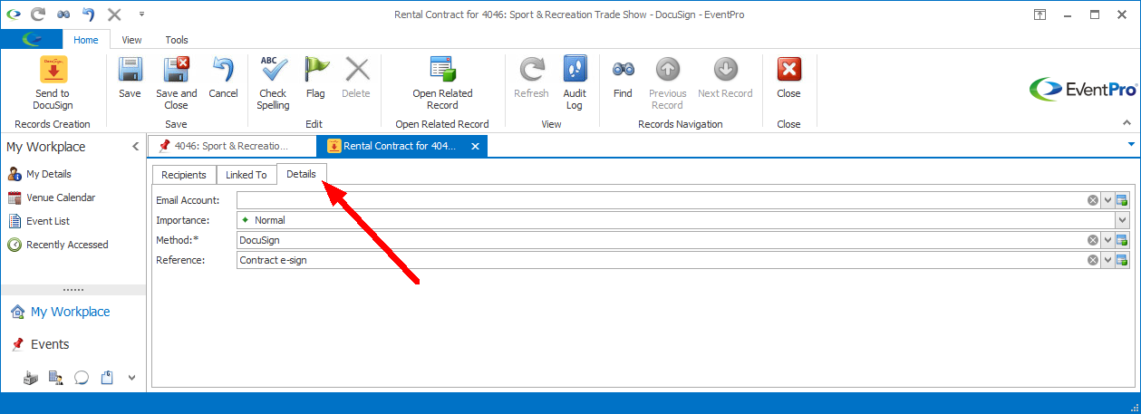Open the Audit Log footprints icon
The height and width of the screenshot is (414, 1141).
tap(575, 70)
